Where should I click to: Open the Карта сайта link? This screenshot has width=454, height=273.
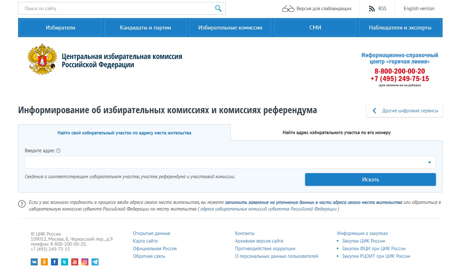coord(145,241)
